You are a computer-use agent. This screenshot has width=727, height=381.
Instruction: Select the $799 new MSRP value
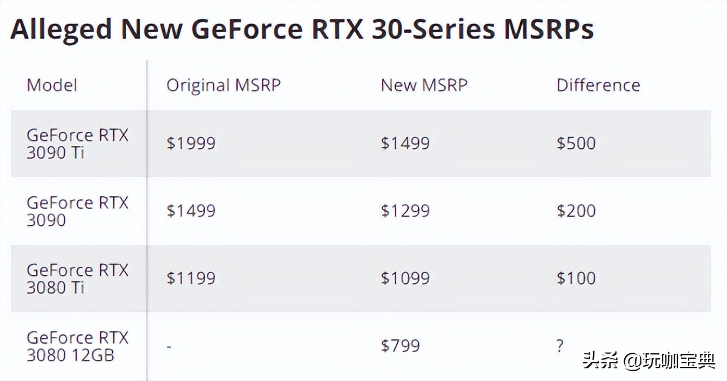point(400,346)
